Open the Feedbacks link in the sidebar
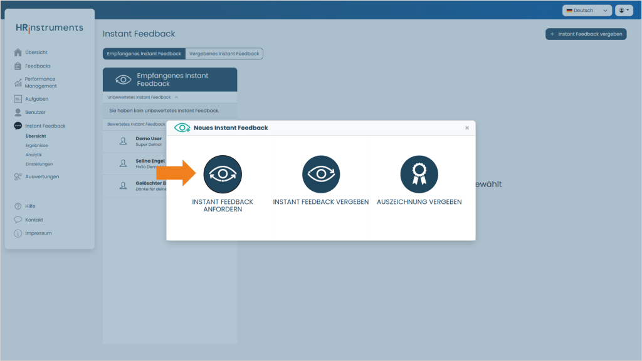Viewport: 642px width, 361px height. (x=38, y=66)
